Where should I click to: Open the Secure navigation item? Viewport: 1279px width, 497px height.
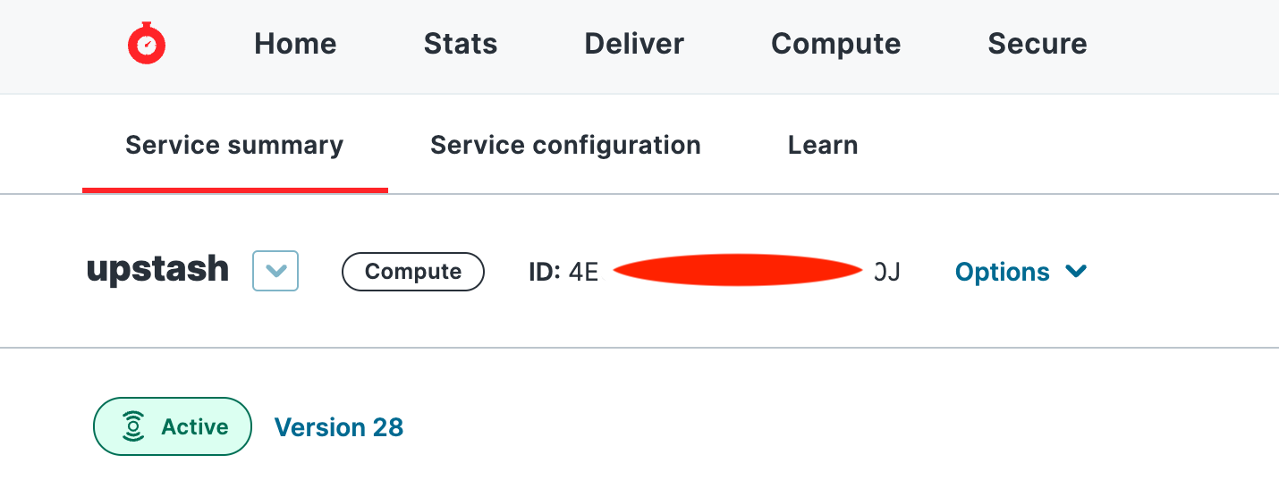click(x=1037, y=44)
